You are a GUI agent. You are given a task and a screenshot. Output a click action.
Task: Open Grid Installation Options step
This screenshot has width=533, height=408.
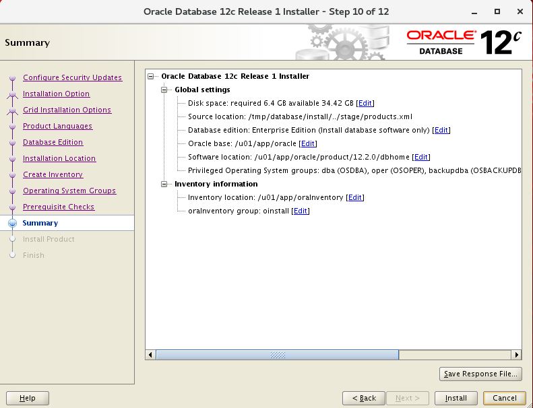pyautogui.click(x=67, y=110)
